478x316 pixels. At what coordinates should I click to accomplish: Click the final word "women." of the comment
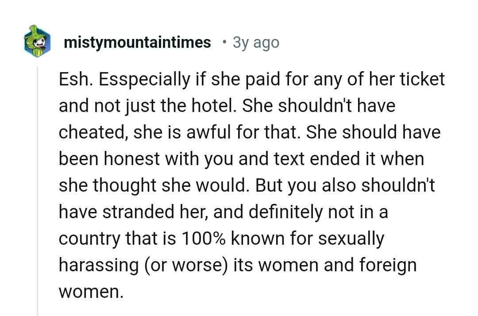pyautogui.click(x=91, y=293)
